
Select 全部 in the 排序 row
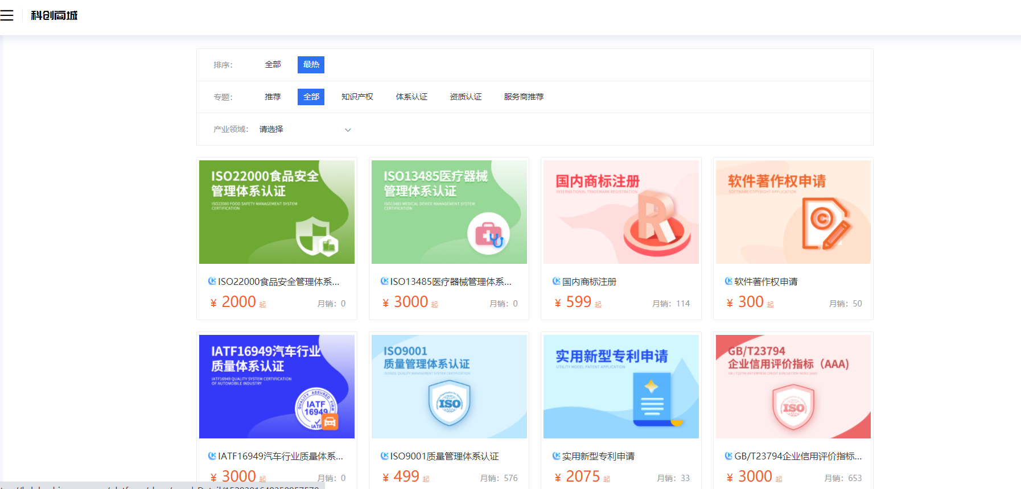coord(273,65)
